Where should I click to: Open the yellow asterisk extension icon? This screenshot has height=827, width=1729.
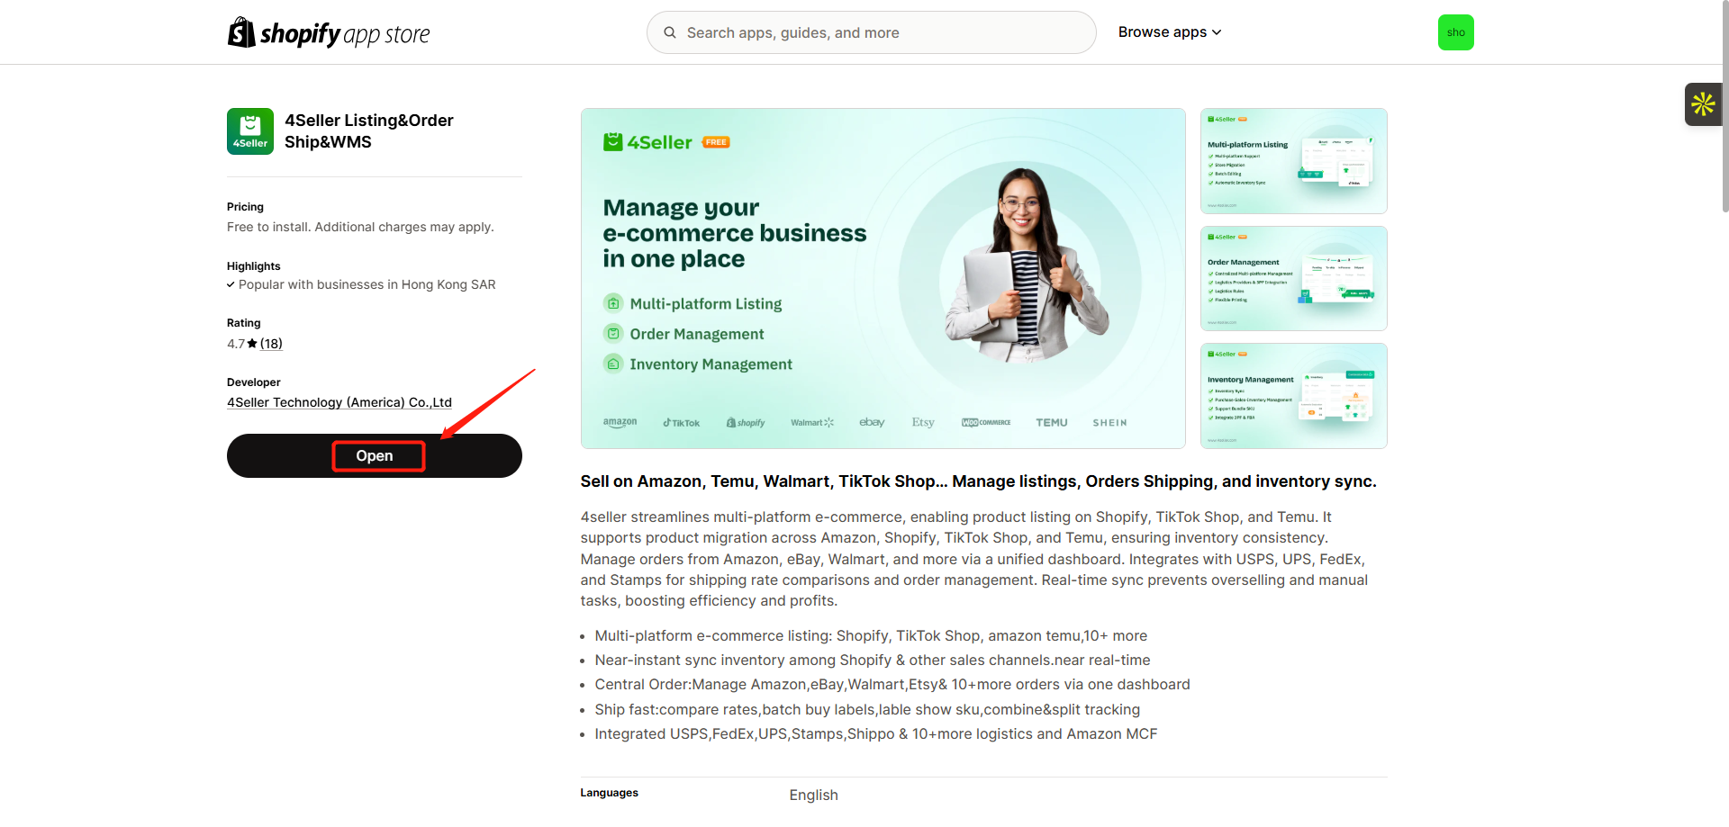(x=1703, y=104)
